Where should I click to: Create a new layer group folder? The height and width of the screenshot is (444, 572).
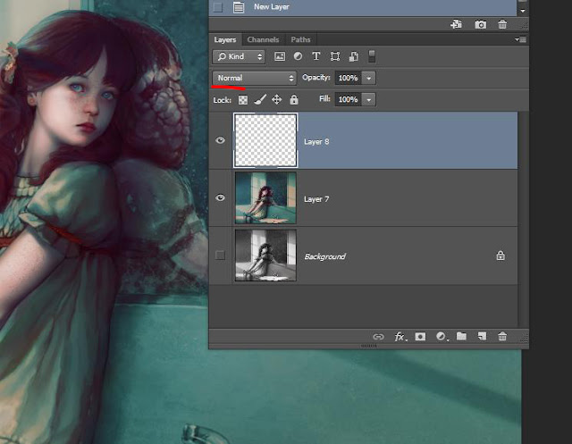pos(461,337)
